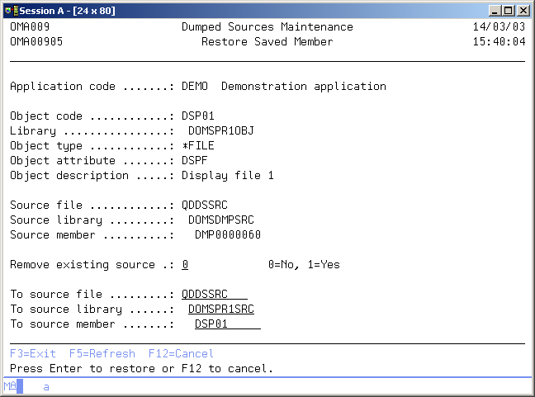Viewport: 535px width, 397px height.
Task: Maximize the Session A window
Action: [x=507, y=10]
